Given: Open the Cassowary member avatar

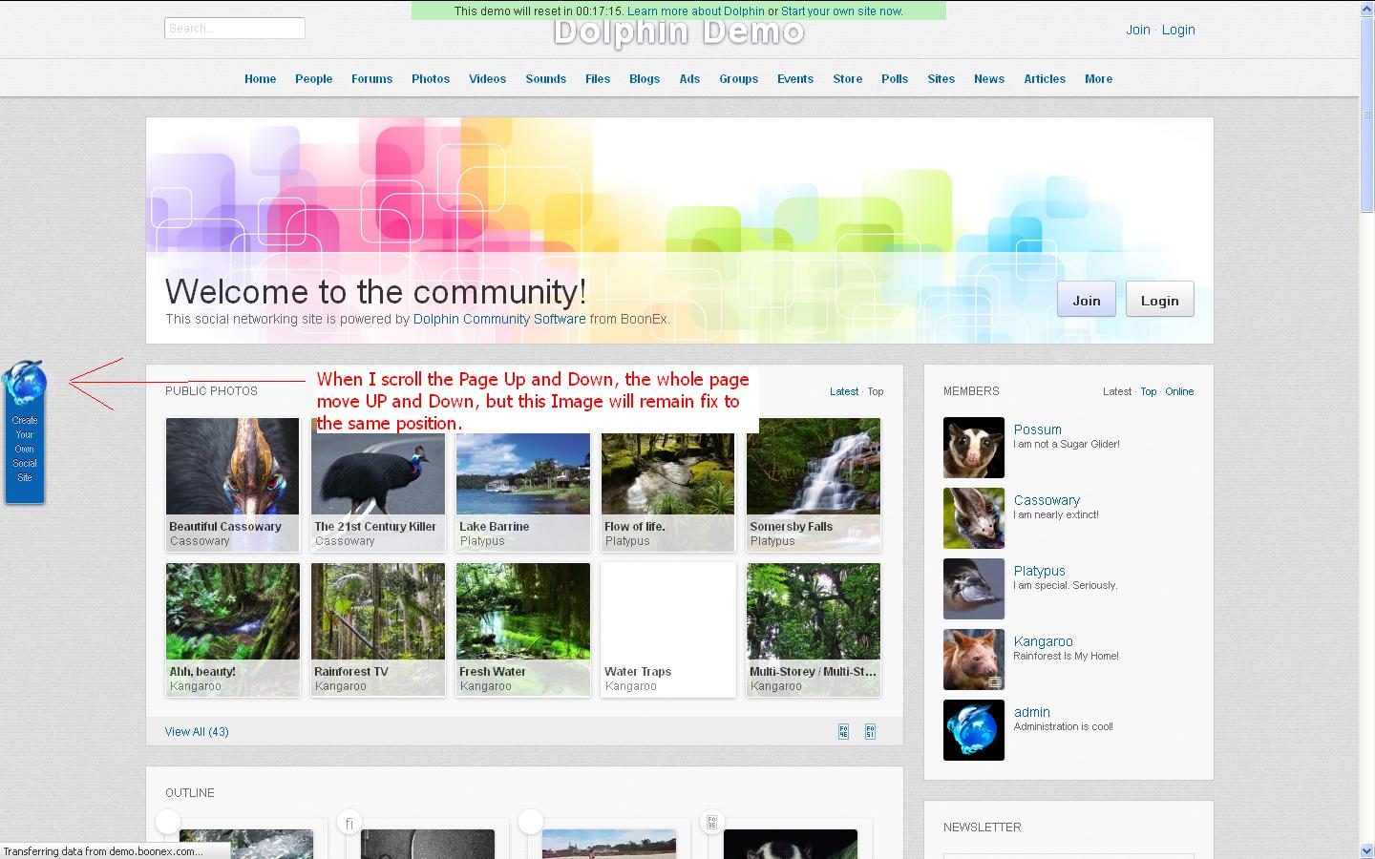Looking at the screenshot, I should pyautogui.click(x=973, y=518).
